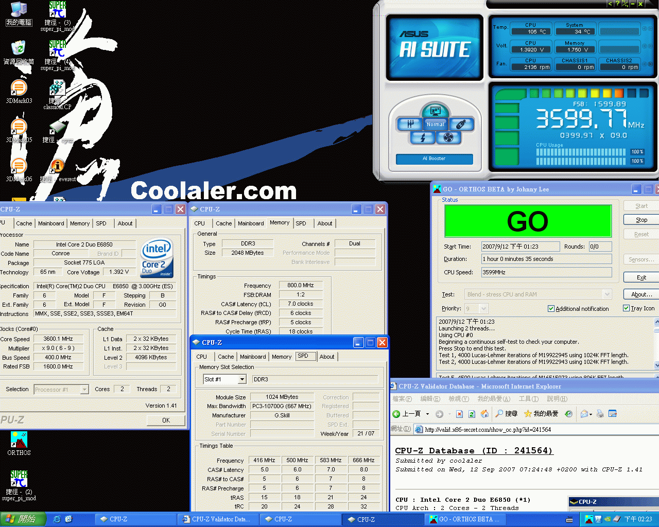This screenshot has height=527, width=659.
Task: Open the 檔案 menu in Internet Explorer
Action: point(402,399)
